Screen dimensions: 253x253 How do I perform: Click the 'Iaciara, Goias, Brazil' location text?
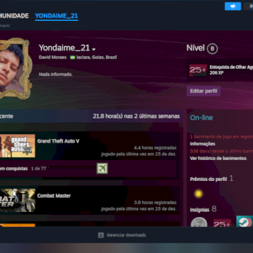97,57
